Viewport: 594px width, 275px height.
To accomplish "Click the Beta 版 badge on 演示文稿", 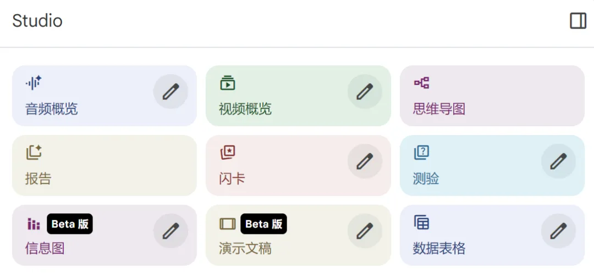I will [x=263, y=224].
